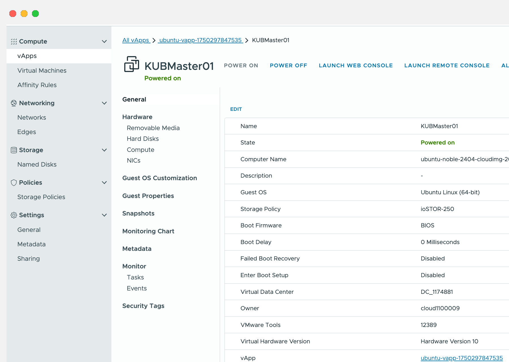Screen dimensions: 509x362
Task: Click the Networking globe icon
Action: pyautogui.click(x=14, y=103)
